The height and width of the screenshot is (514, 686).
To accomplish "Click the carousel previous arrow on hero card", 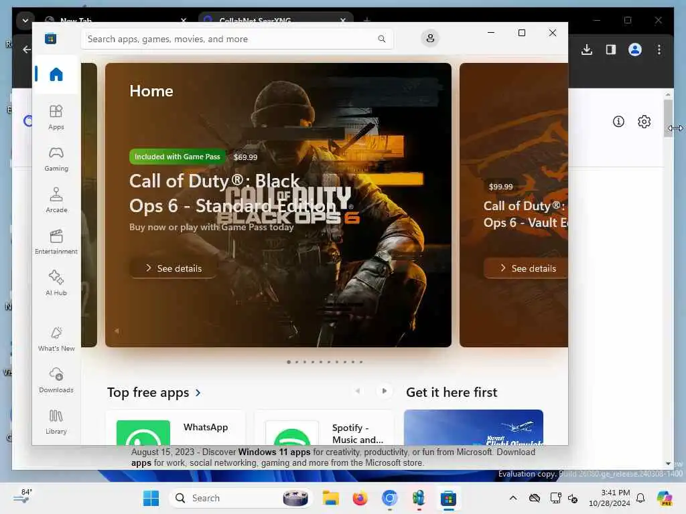I will coord(117,331).
